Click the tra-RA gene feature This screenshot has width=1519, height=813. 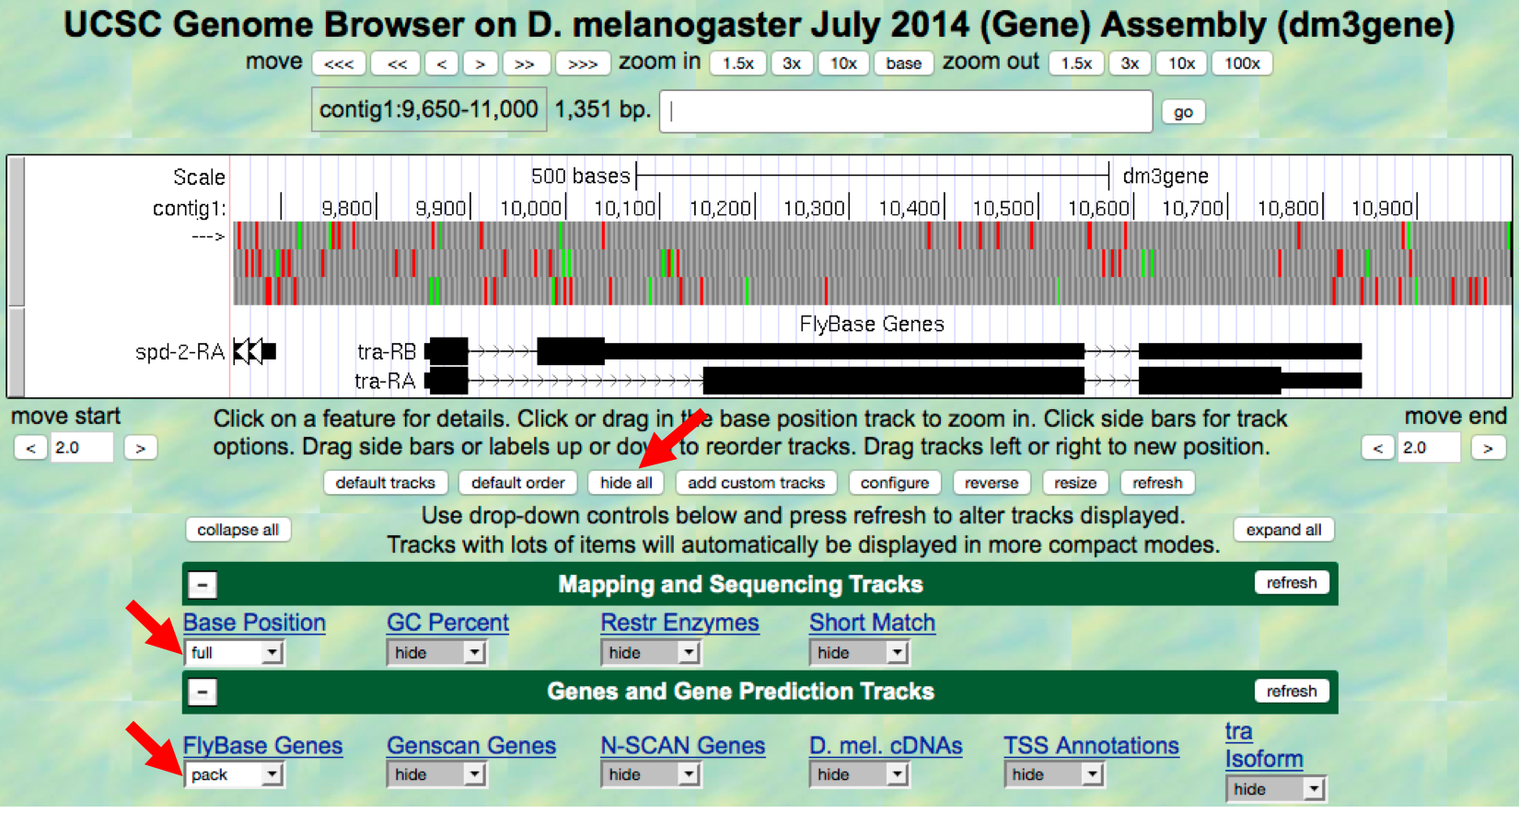point(894,380)
